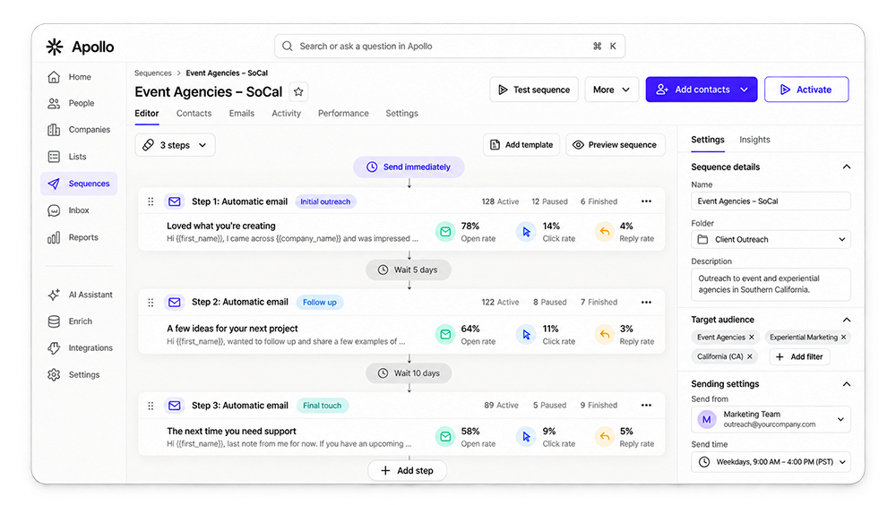This screenshot has height=505, width=896.
Task: Open Reports in the sidebar
Action: (x=73, y=237)
